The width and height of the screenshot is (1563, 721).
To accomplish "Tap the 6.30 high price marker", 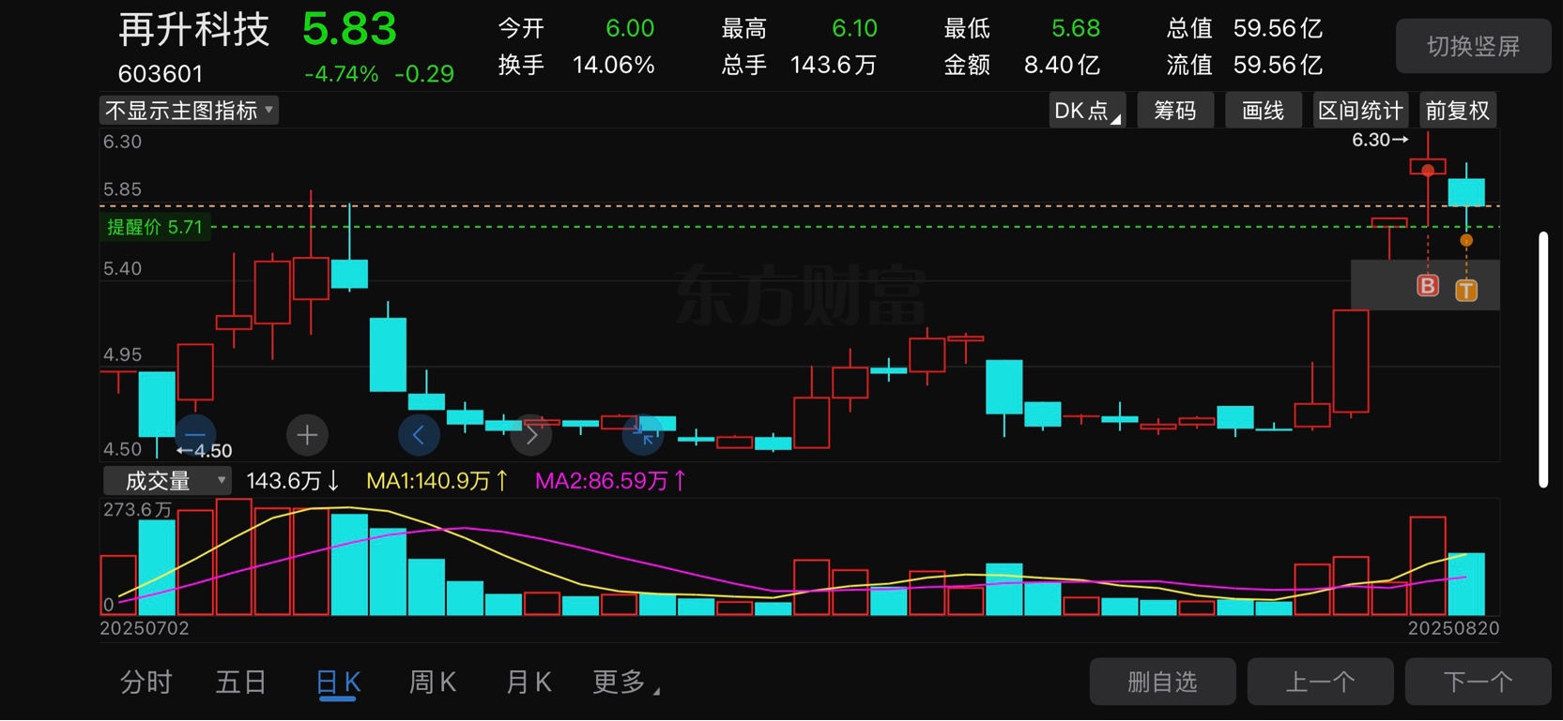I will point(1380,140).
